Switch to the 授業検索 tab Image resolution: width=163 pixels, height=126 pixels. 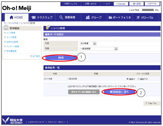(68, 17)
